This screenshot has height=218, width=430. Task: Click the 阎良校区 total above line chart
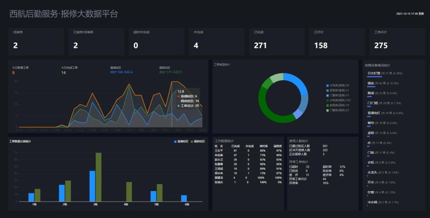[x=170, y=72]
